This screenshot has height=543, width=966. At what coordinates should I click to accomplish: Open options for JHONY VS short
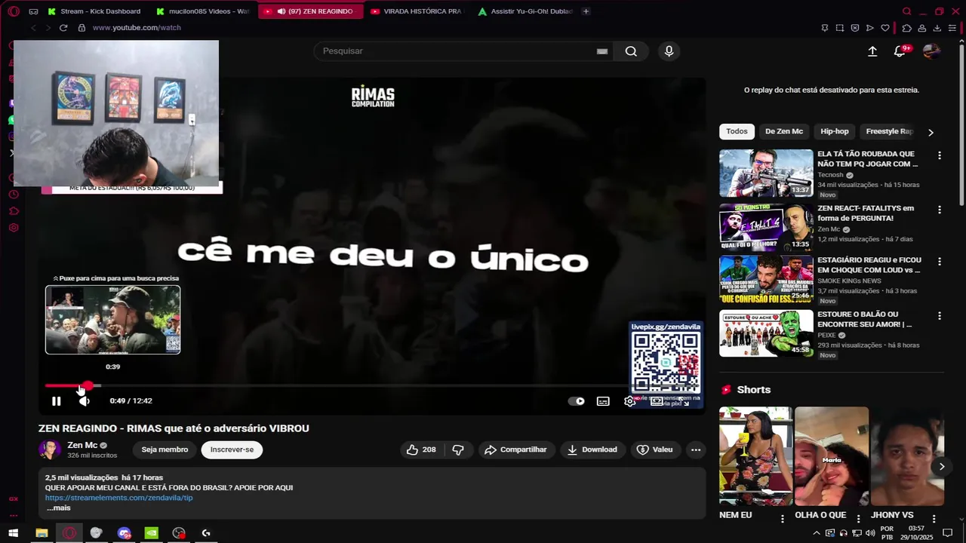click(x=934, y=518)
